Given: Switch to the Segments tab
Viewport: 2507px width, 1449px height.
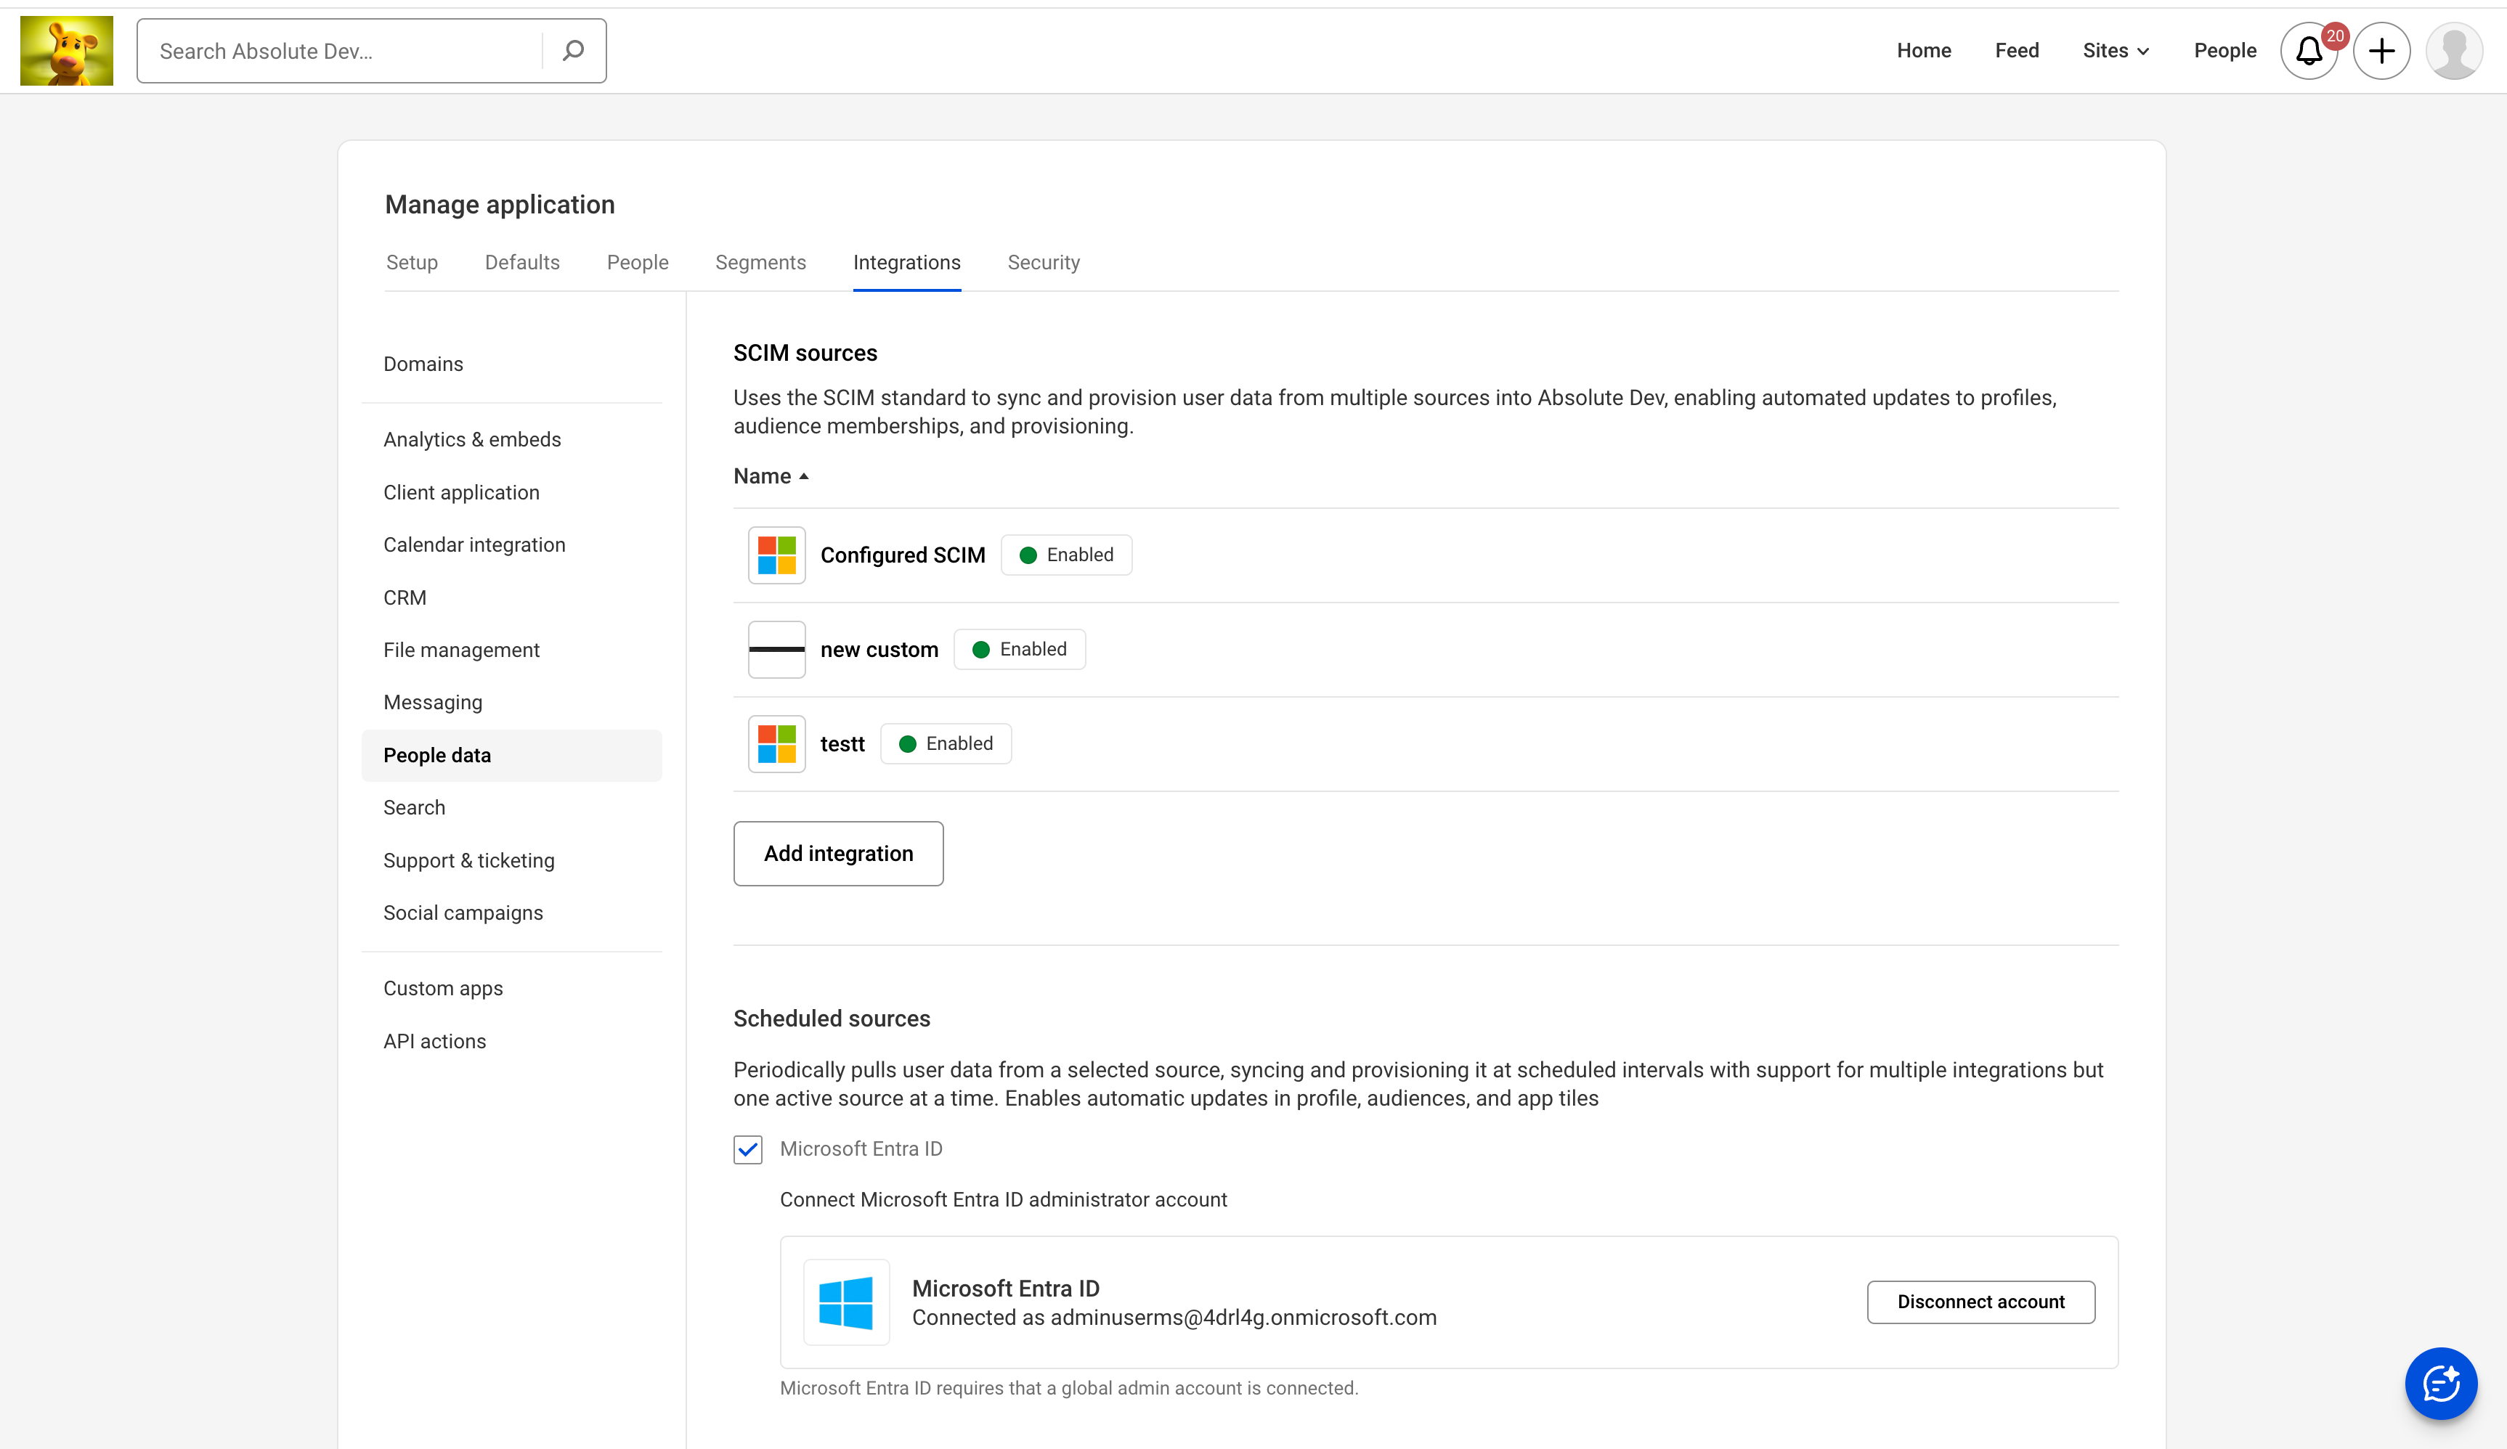Looking at the screenshot, I should coord(760,263).
